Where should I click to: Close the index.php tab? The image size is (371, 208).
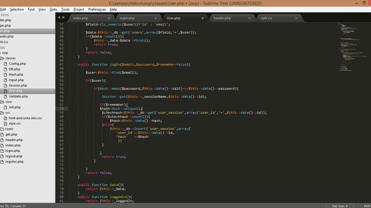pos(108,18)
